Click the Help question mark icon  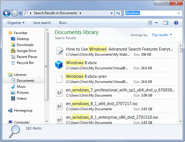pos(176,23)
